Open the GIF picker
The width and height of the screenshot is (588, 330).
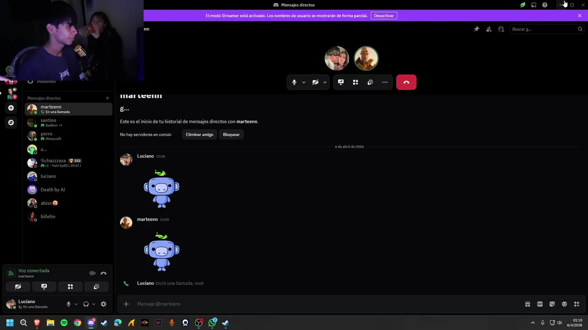pos(540,304)
